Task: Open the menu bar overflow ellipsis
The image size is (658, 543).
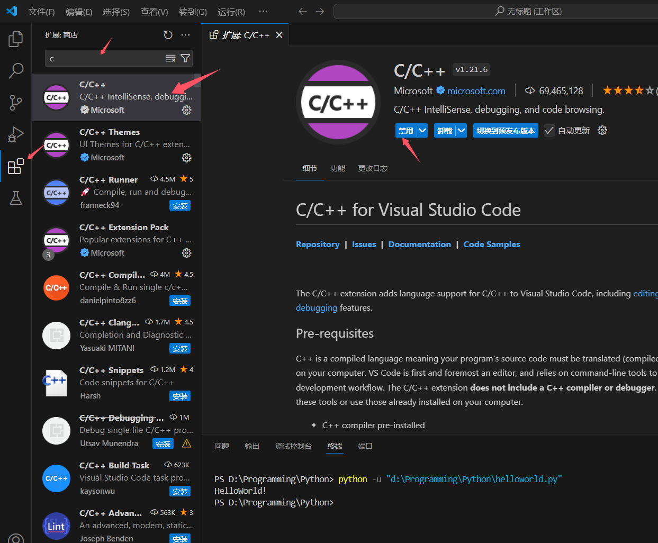Action: (263, 11)
